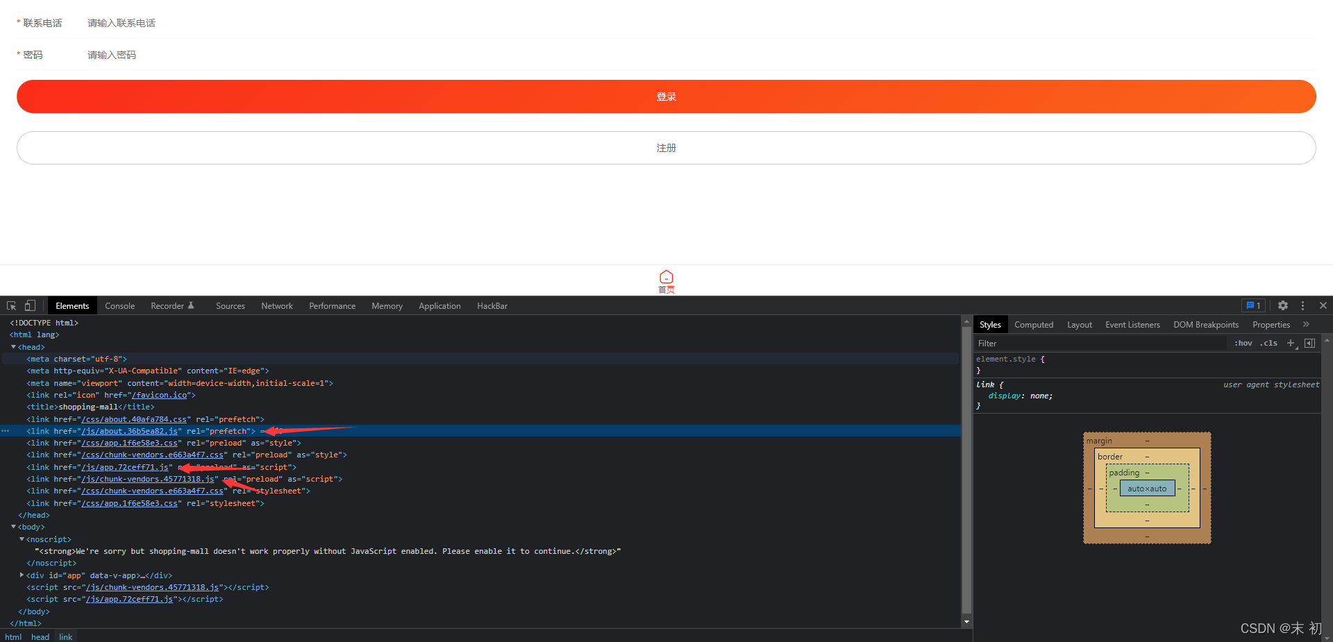Viewport: 1333px width, 642px height.
Task: Open the Layout pane tab
Action: [1080, 324]
